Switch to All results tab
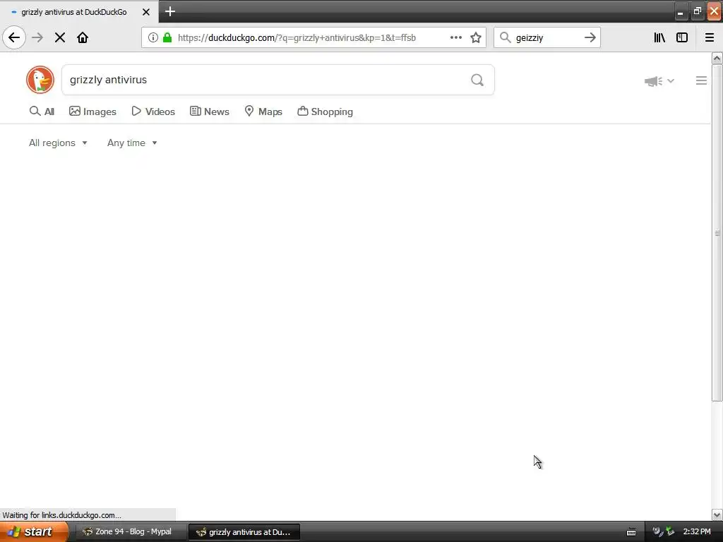The height and width of the screenshot is (542, 723). pyautogui.click(x=42, y=112)
